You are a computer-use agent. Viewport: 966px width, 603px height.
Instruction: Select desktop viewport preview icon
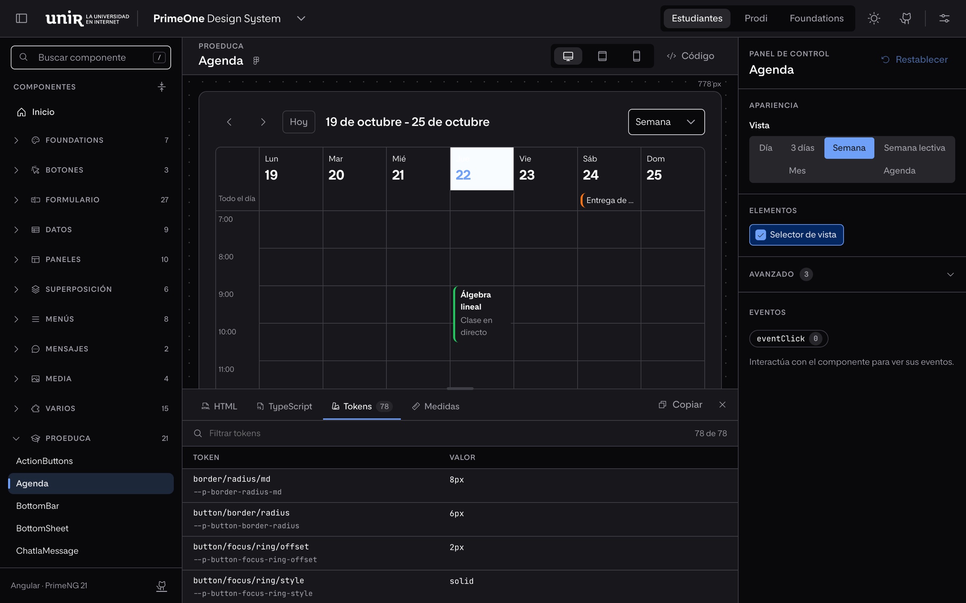[568, 56]
